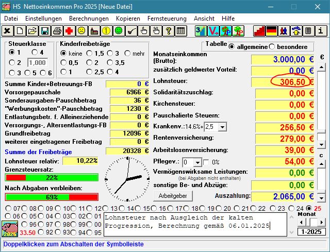The image size is (330, 252).
Task: Select Steuerklasse 4 radio button
Action: click(35, 52)
